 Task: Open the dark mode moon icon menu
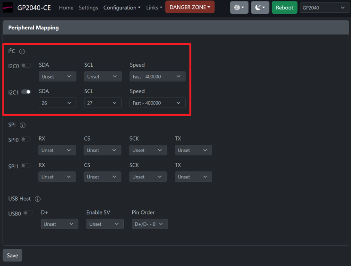pyautogui.click(x=260, y=8)
